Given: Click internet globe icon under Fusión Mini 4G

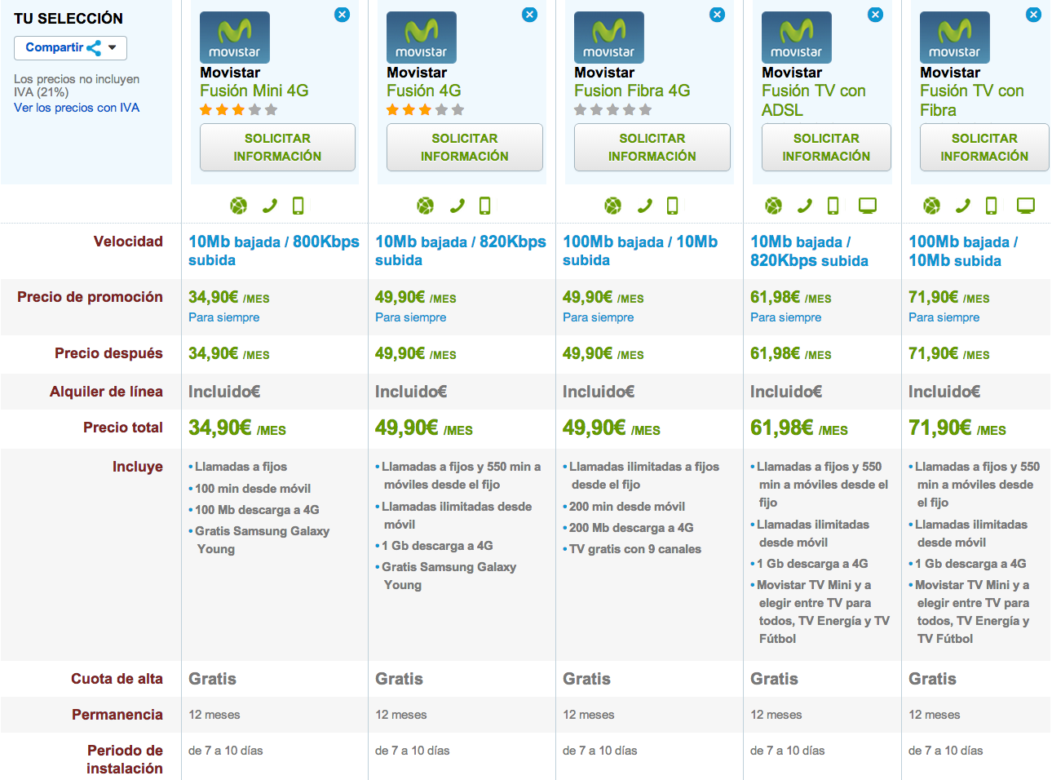Looking at the screenshot, I should [x=239, y=206].
